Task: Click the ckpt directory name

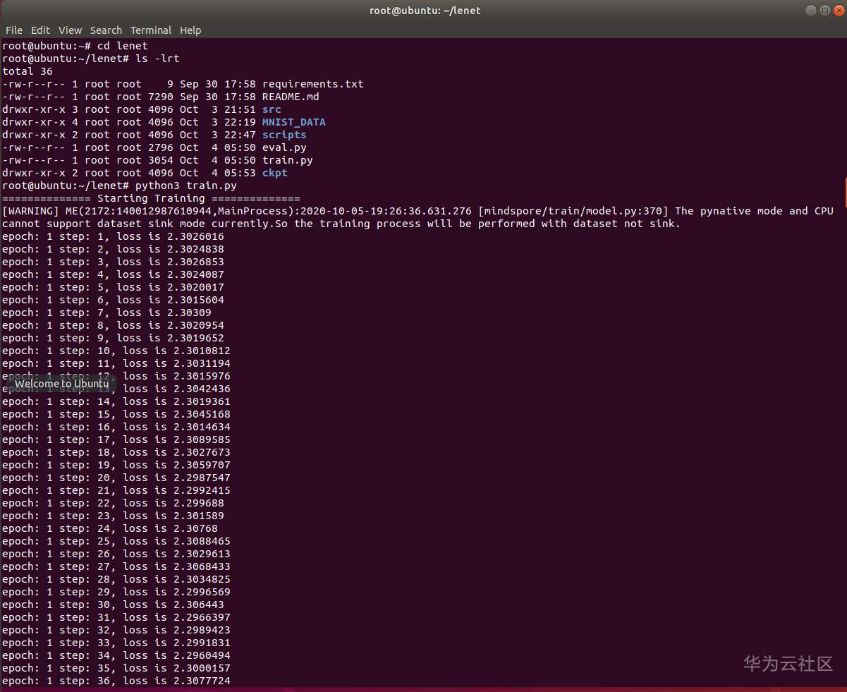Action: click(x=274, y=173)
